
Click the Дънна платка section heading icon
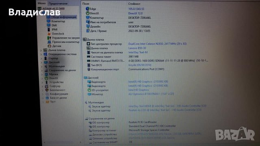click(84, 39)
